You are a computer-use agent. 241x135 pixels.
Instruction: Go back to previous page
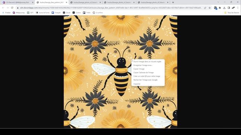[3, 7]
